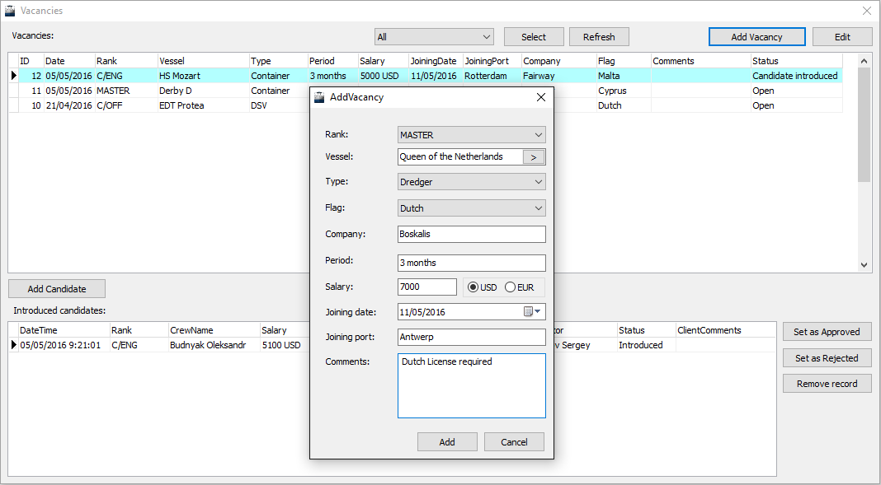Click the vacancies table vertical scrollbar
The width and height of the screenshot is (881, 485).
[864, 162]
